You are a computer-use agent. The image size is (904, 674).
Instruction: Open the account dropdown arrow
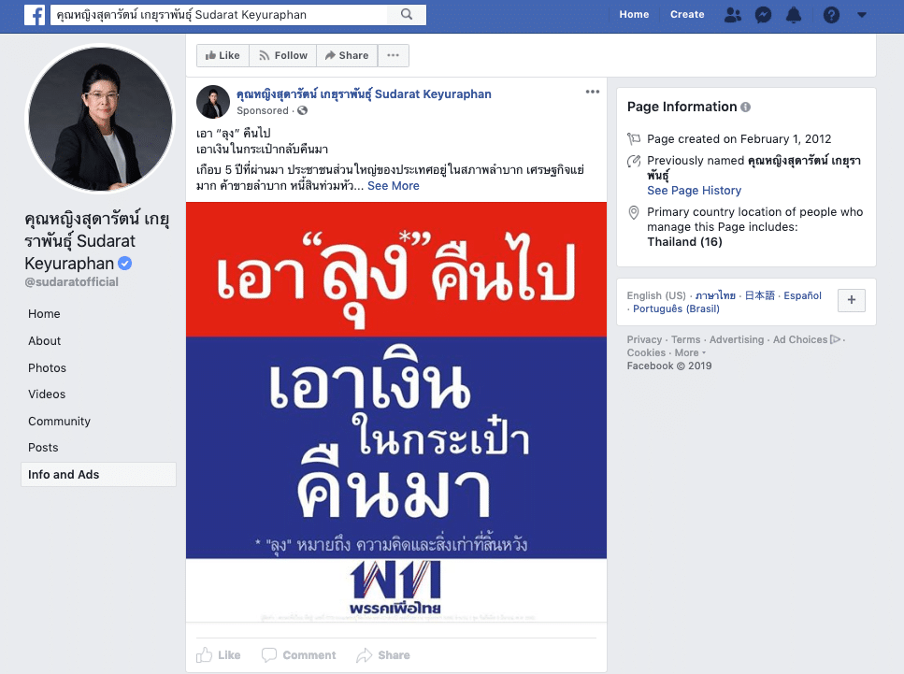861,15
